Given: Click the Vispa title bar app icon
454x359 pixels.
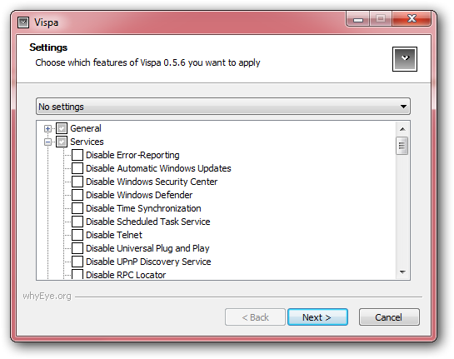Looking at the screenshot, I should (x=23, y=22).
